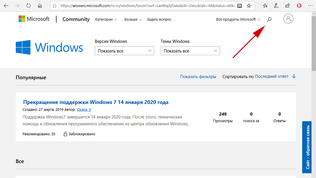Click the Microsoft logo
Screen dimensions: 316x178
pyautogui.click(x=34, y=19)
